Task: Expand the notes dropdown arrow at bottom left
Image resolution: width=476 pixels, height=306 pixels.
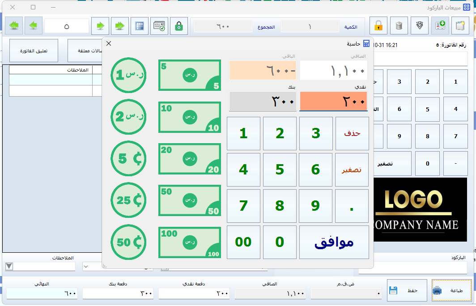Action: coord(9,267)
